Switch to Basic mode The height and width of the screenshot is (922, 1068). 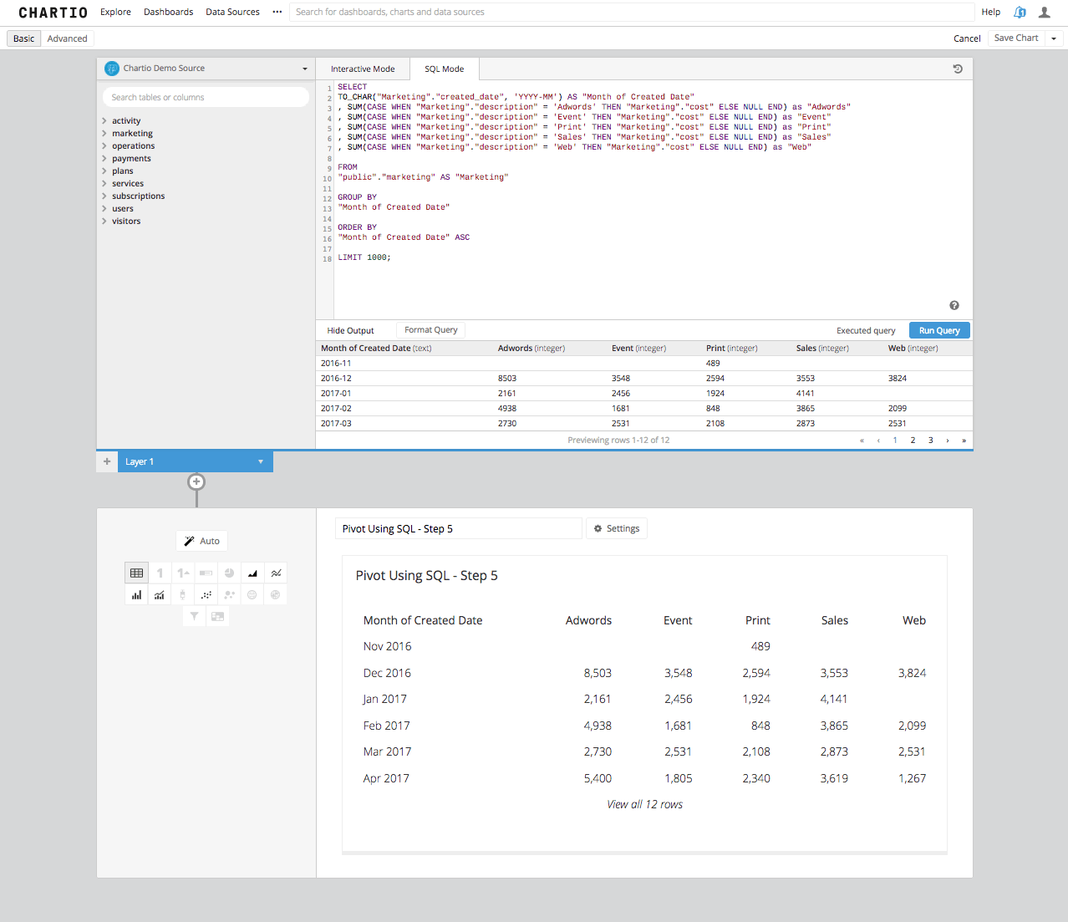(x=23, y=38)
